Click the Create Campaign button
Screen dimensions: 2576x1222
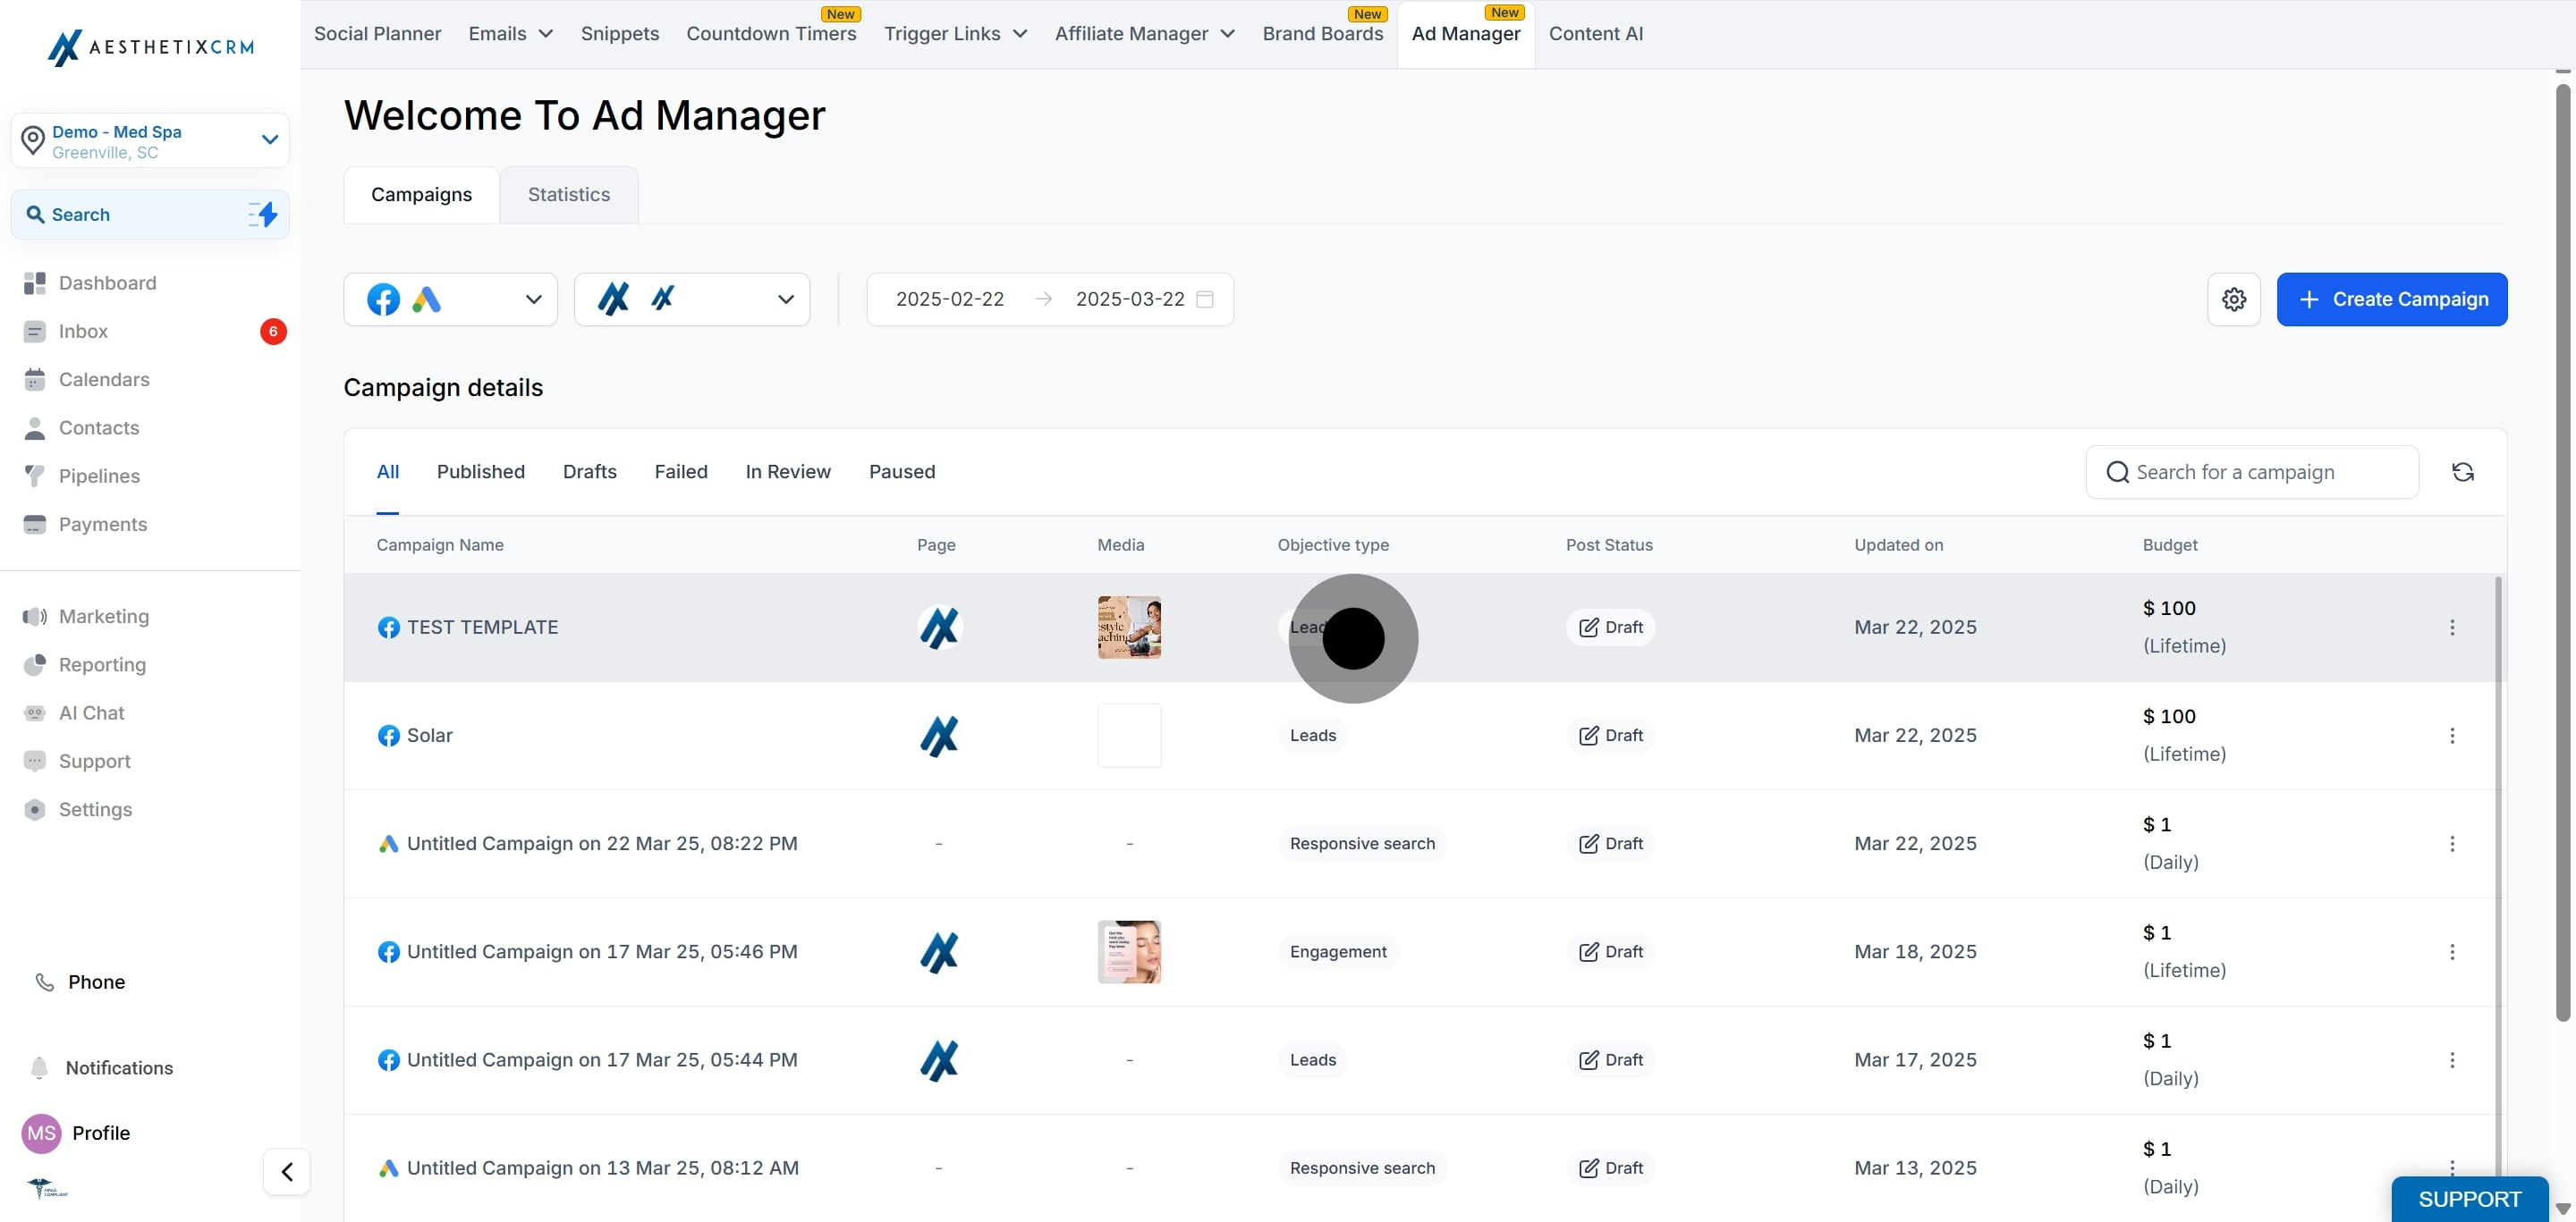tap(2391, 299)
